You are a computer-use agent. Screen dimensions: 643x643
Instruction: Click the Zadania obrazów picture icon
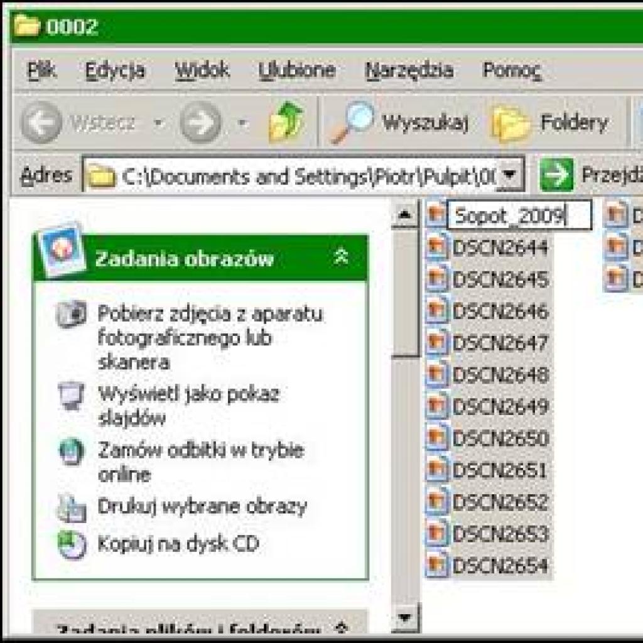pos(62,250)
